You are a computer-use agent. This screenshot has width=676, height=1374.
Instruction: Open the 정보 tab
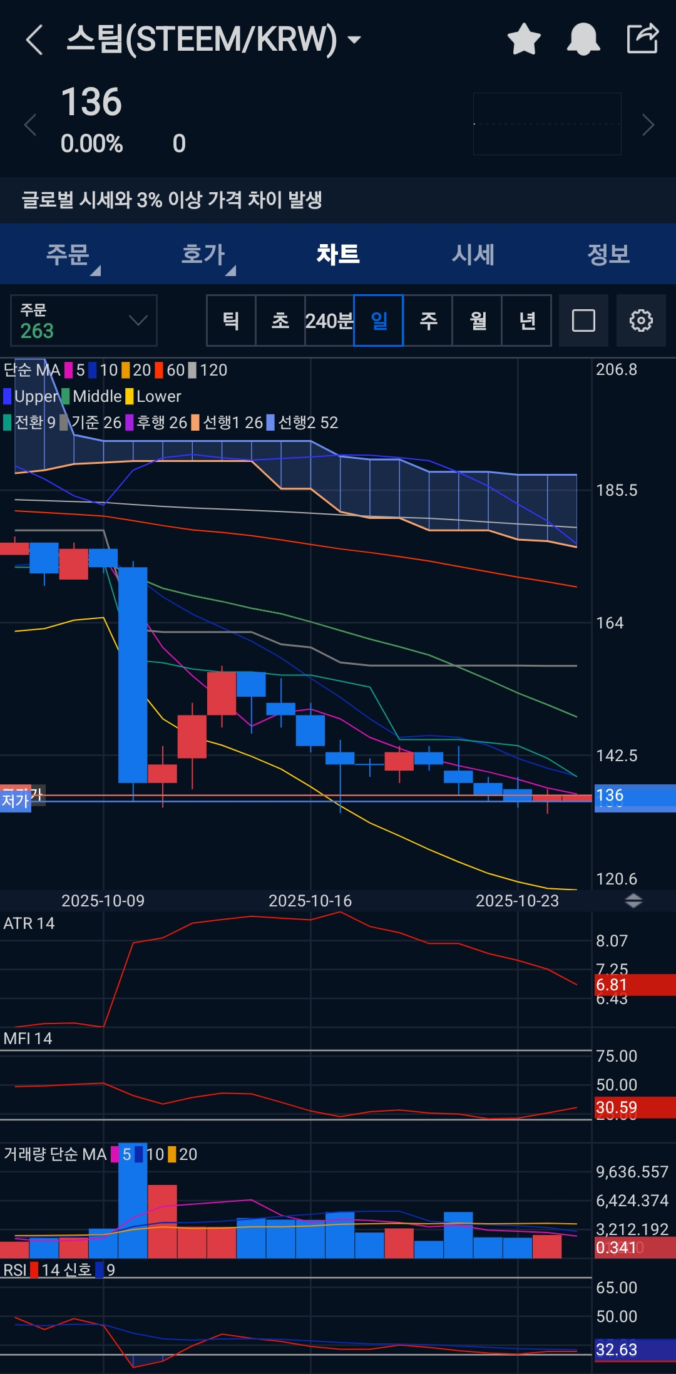(608, 254)
